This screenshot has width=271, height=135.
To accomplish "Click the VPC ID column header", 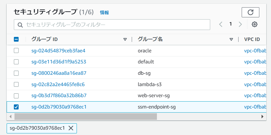I will point(252,39).
